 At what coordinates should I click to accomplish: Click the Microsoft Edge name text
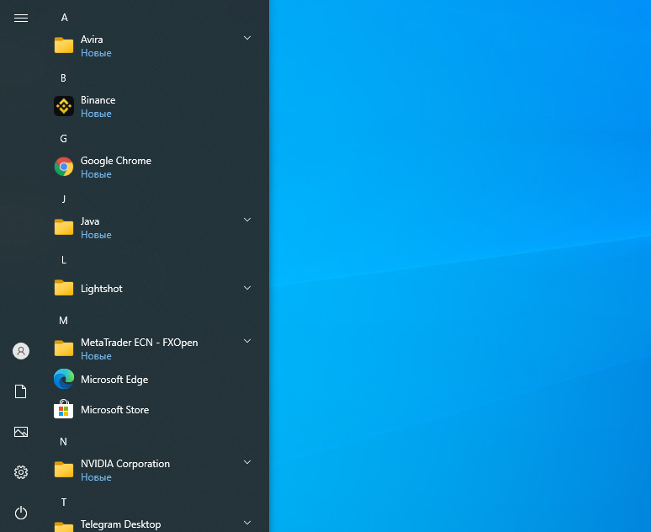click(114, 380)
